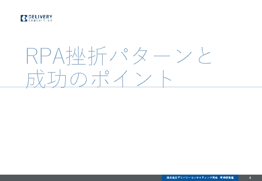Click the DELIVERY wordmark text

click(x=40, y=17)
